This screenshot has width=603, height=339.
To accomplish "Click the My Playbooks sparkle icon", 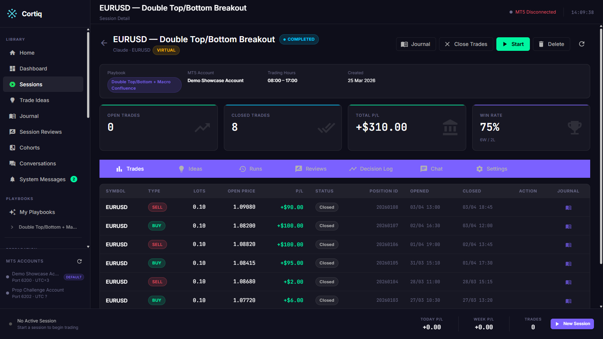I will coord(12,212).
